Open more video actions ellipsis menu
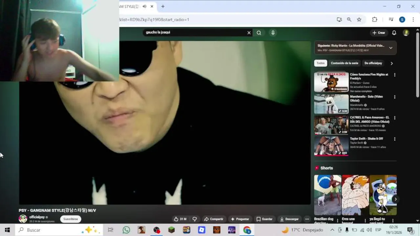 (x=307, y=219)
